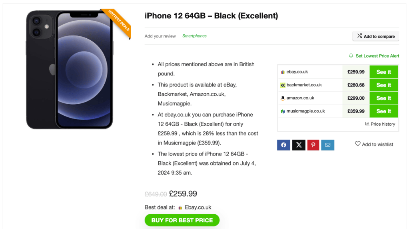Click BUY FOR BEST PRICE button
Image resolution: width=409 pixels, height=229 pixels.
182,220
